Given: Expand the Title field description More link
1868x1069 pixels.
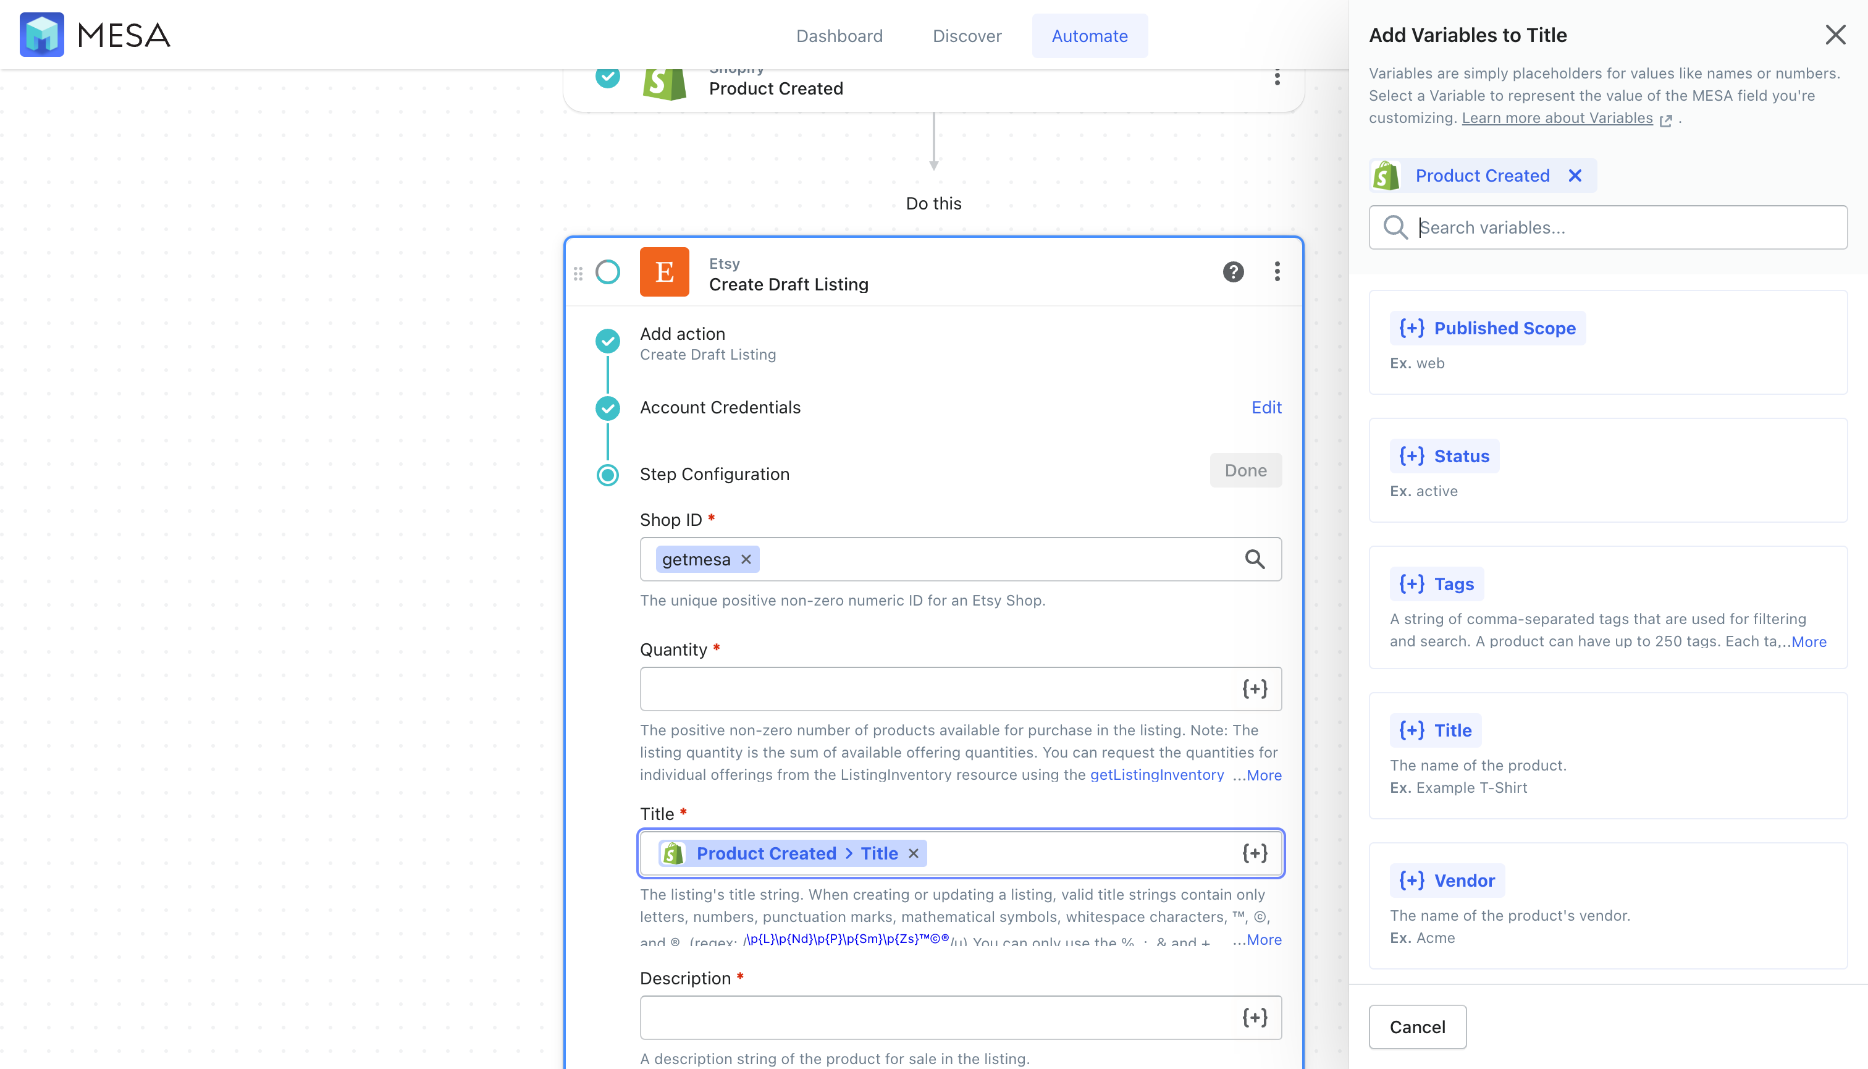Looking at the screenshot, I should [1260, 939].
